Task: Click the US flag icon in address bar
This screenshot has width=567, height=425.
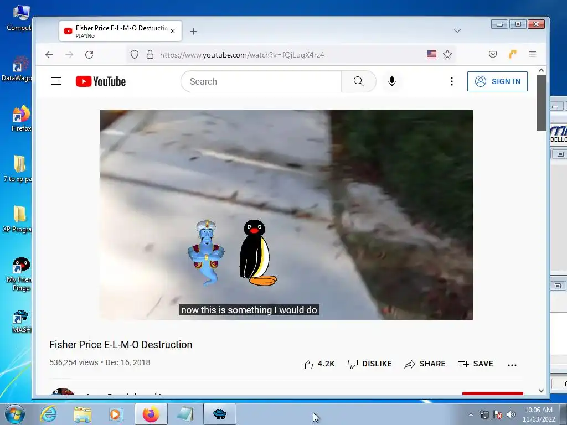Action: pos(432,55)
